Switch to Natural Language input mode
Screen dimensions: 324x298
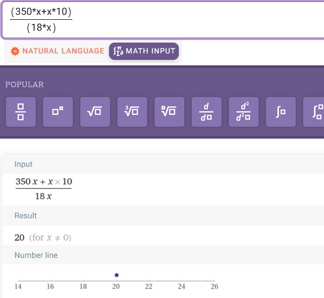click(57, 51)
